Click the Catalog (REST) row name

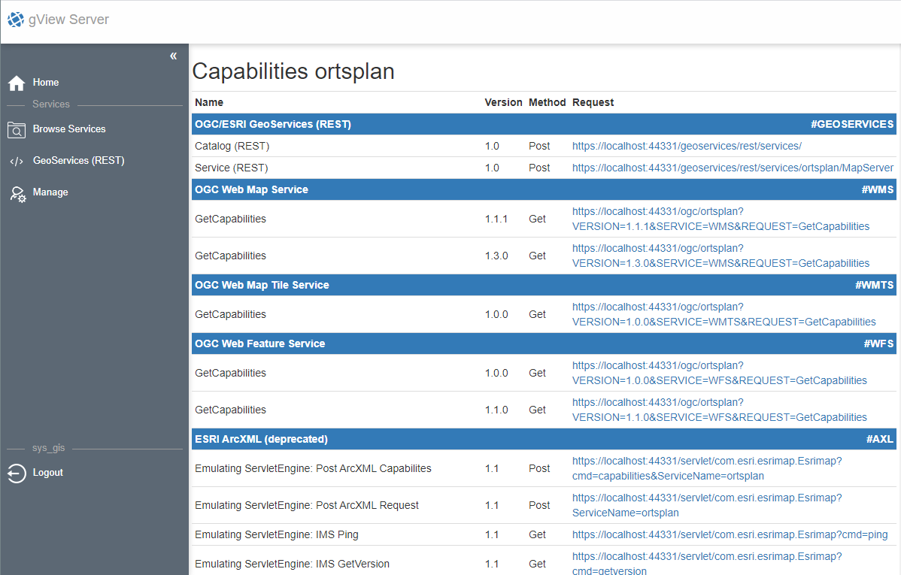[232, 146]
